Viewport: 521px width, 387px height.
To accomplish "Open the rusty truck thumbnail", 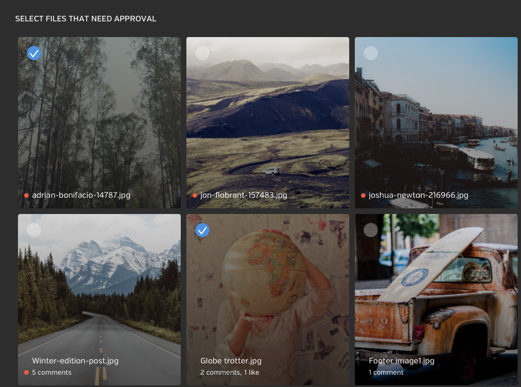I will tap(436, 299).
